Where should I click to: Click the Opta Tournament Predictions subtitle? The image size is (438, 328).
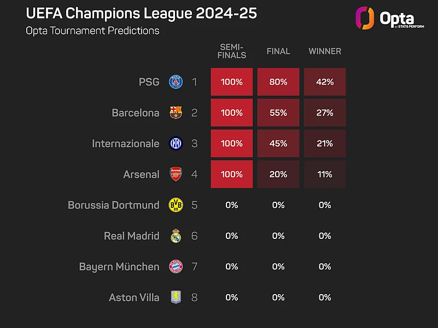[x=92, y=31]
